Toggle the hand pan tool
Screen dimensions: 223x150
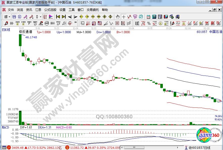pyautogui.click(x=118, y=17)
